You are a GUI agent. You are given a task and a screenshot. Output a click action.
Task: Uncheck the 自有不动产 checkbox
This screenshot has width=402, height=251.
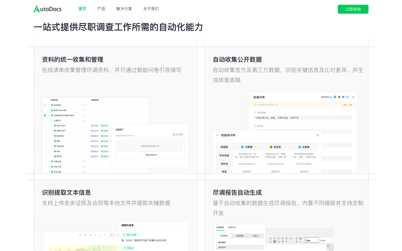pos(55,126)
